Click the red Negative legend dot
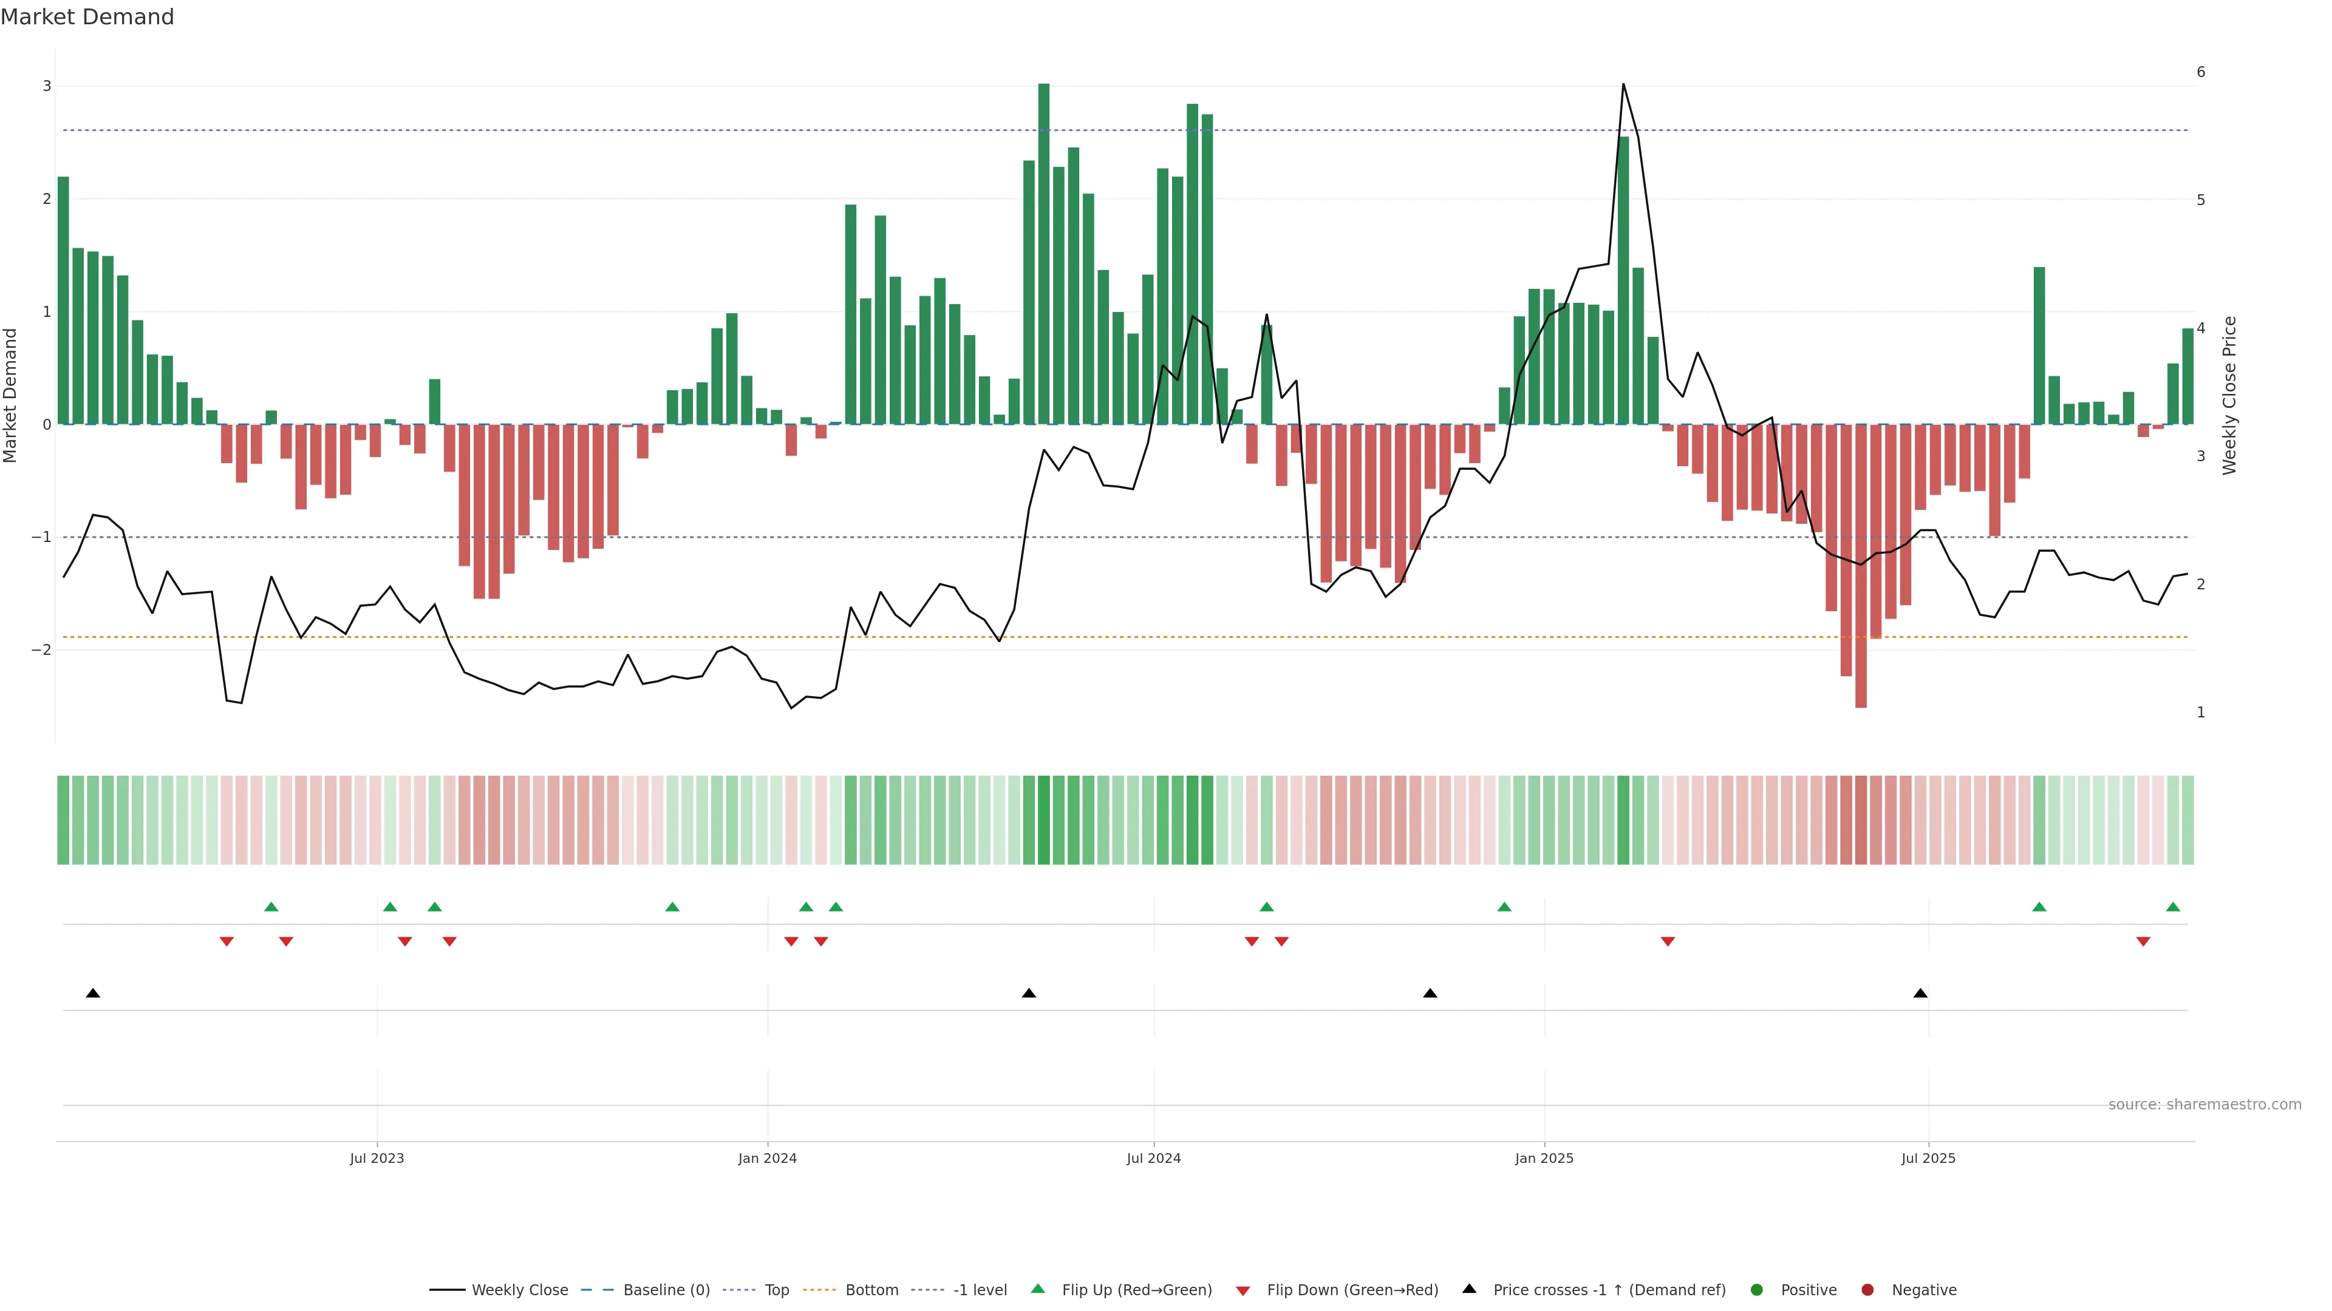 pyautogui.click(x=1867, y=1290)
